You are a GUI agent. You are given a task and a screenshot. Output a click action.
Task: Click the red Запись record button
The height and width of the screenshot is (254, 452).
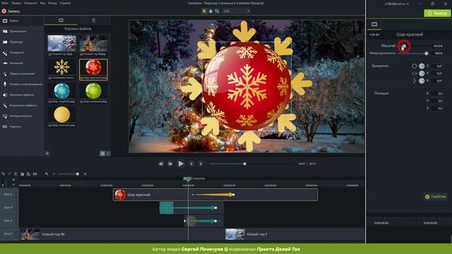pos(11,11)
